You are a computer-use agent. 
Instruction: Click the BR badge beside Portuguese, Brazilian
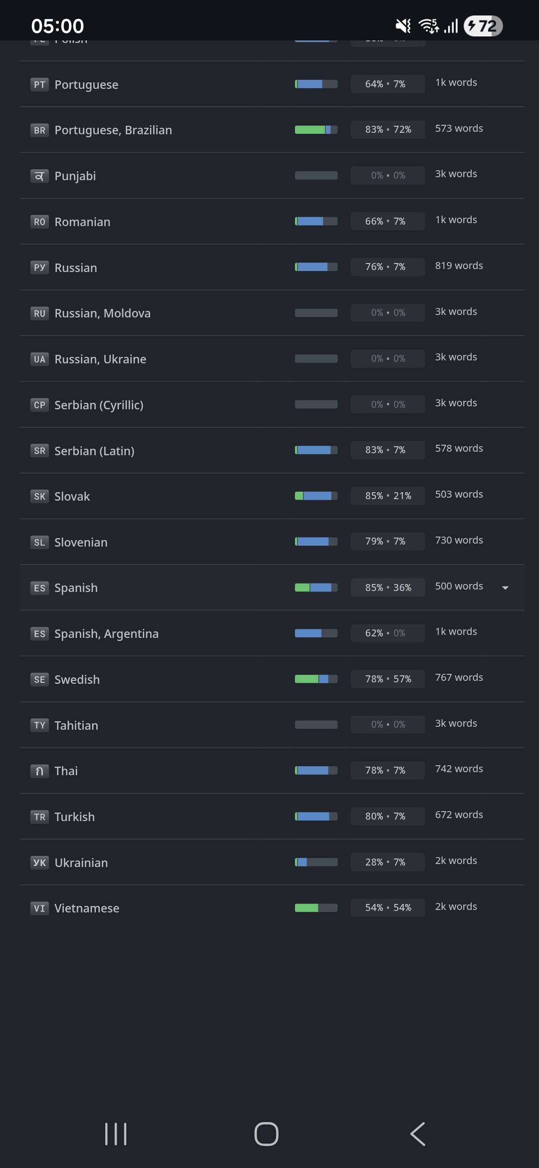pyautogui.click(x=39, y=130)
